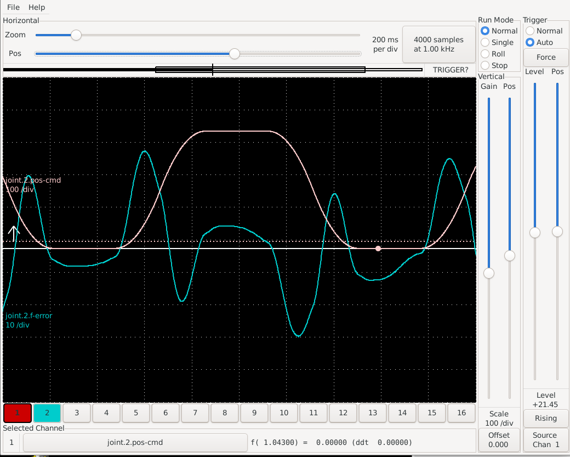Enable channel 16
The height and width of the screenshot is (457, 570).
[461, 413]
